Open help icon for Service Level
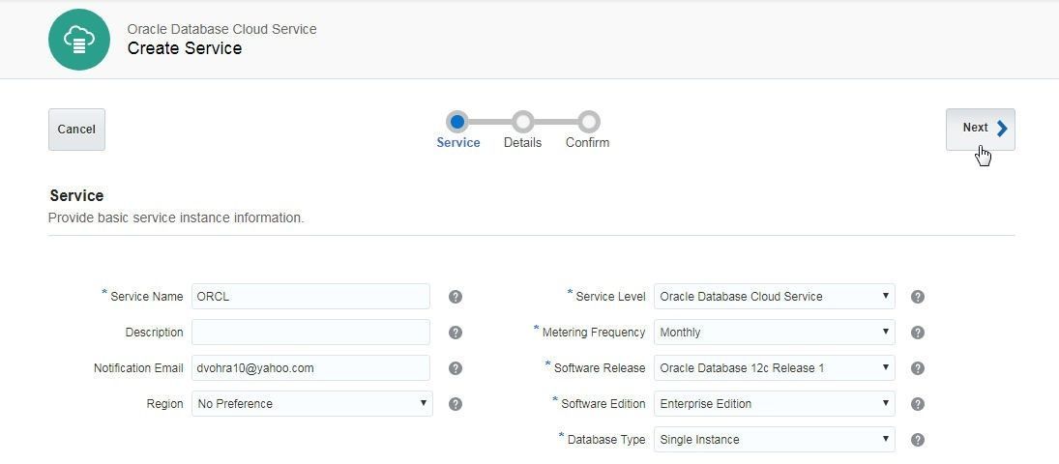The width and height of the screenshot is (1059, 464). coord(917,297)
